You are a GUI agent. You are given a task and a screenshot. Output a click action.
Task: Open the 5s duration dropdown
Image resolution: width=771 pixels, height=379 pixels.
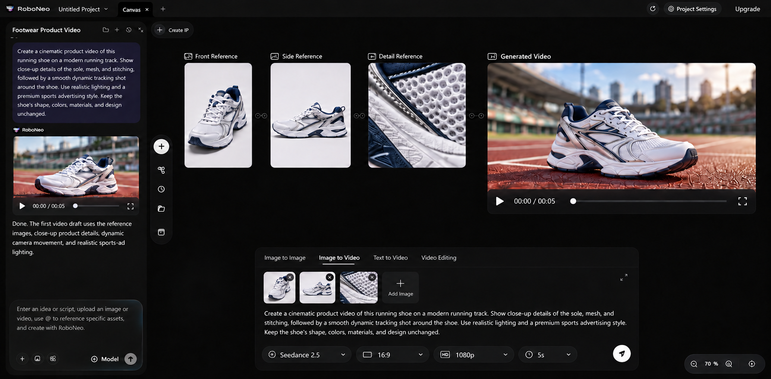pos(548,354)
